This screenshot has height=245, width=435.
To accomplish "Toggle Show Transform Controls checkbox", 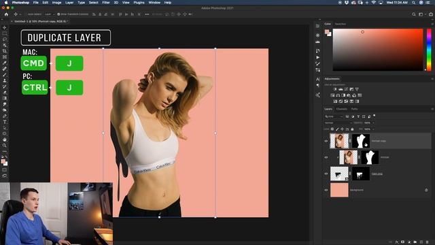I will [x=58, y=14].
